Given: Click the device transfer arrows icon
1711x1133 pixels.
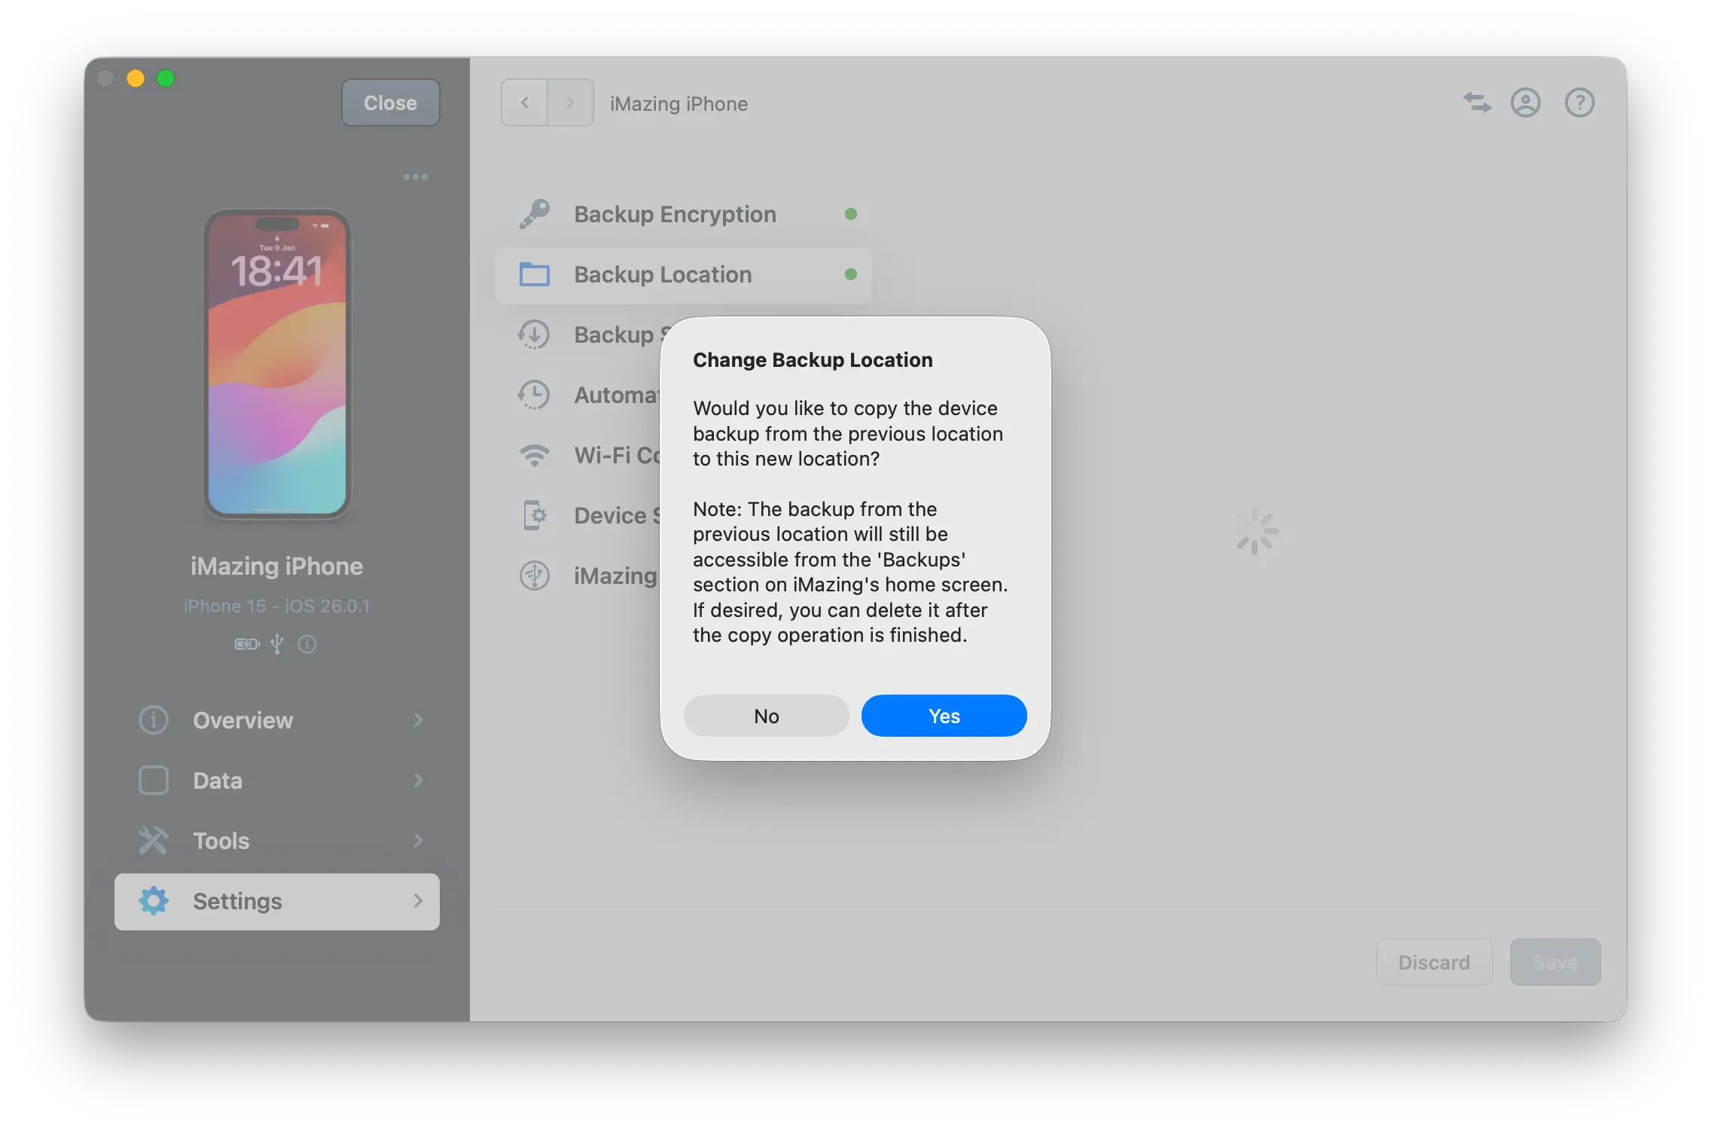Looking at the screenshot, I should pyautogui.click(x=1476, y=102).
